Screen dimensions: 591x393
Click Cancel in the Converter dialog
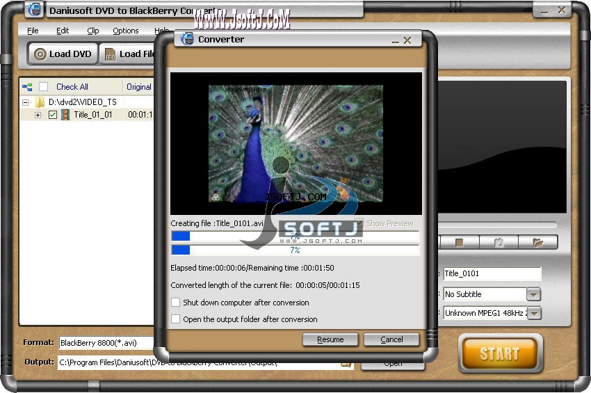click(391, 339)
